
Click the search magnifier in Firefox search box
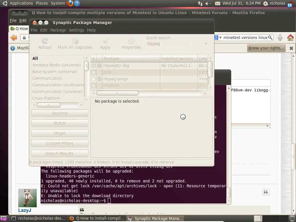pos(270,38)
